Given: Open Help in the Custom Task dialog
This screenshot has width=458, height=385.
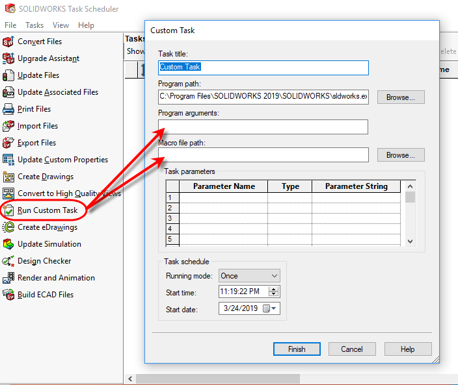Looking at the screenshot, I should (408, 349).
